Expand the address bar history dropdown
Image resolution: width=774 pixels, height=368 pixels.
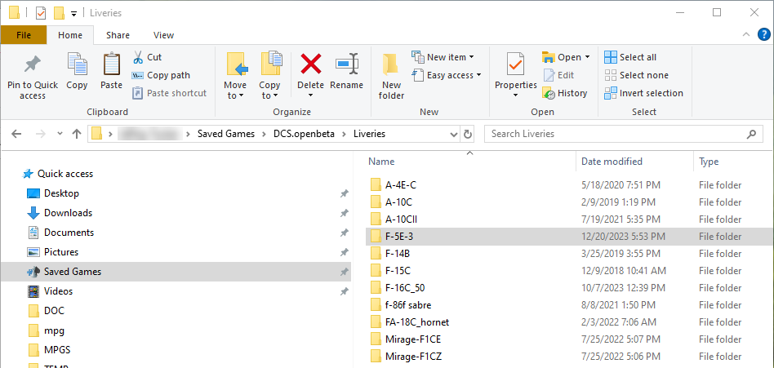(453, 134)
